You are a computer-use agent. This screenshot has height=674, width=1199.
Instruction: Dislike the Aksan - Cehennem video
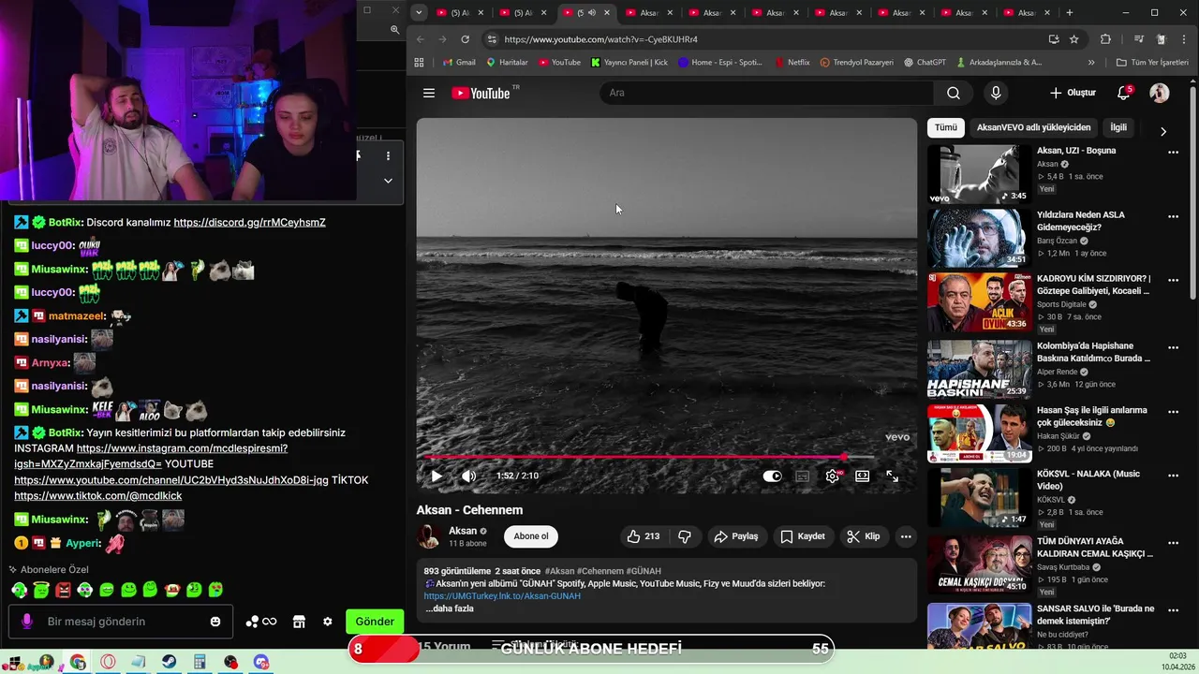pos(685,536)
